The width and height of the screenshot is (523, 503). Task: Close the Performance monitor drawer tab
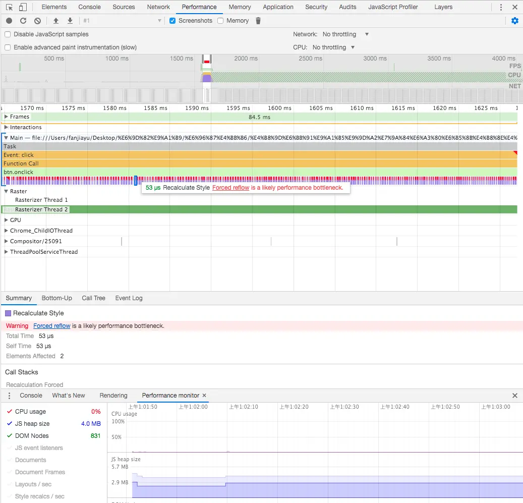(204, 396)
